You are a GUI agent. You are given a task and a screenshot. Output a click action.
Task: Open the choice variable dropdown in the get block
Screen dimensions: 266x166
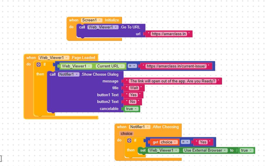[x=169, y=142]
